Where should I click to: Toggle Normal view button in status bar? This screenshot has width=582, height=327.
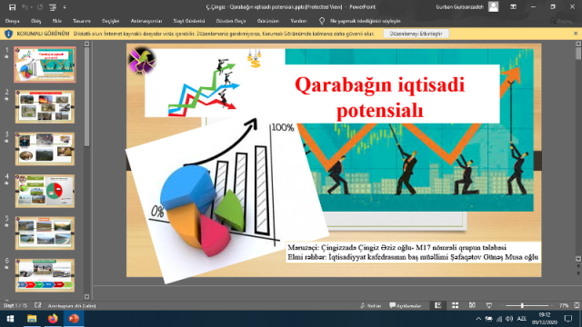[x=438, y=305]
